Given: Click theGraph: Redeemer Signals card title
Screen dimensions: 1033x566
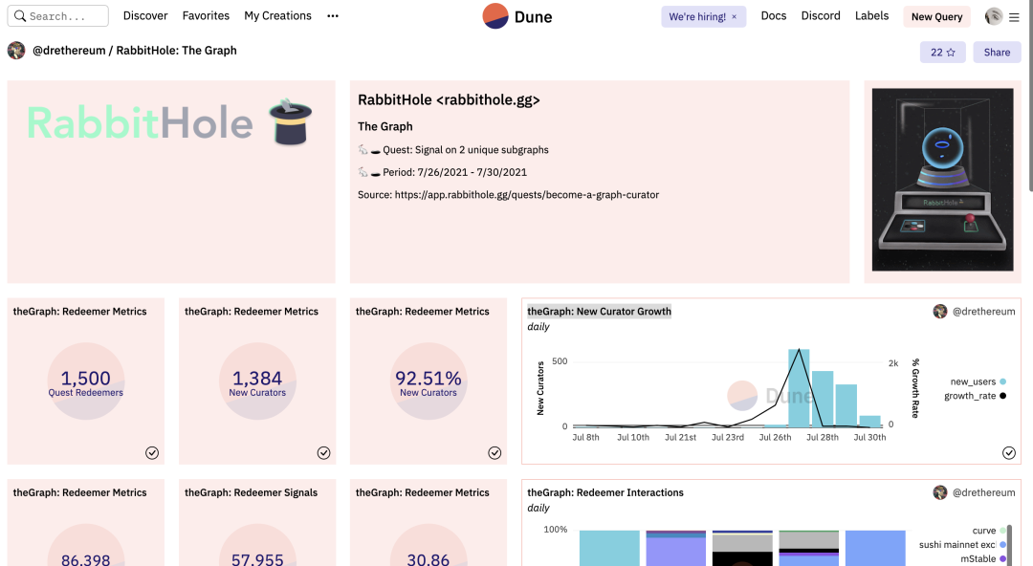Looking at the screenshot, I should (251, 492).
